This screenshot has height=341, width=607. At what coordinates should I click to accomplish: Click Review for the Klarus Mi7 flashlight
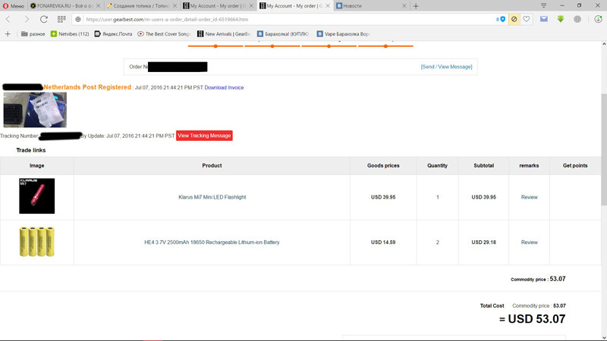click(x=529, y=197)
